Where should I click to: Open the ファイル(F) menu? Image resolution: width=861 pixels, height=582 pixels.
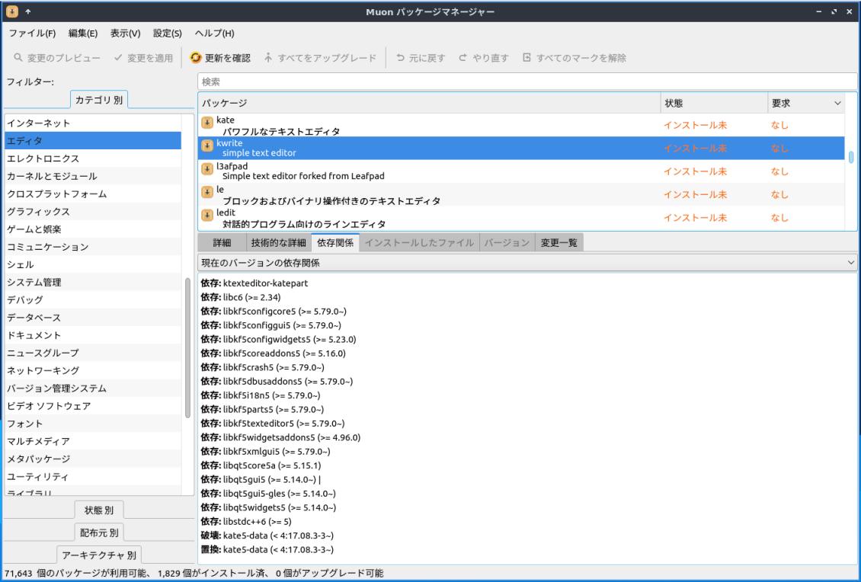point(33,34)
